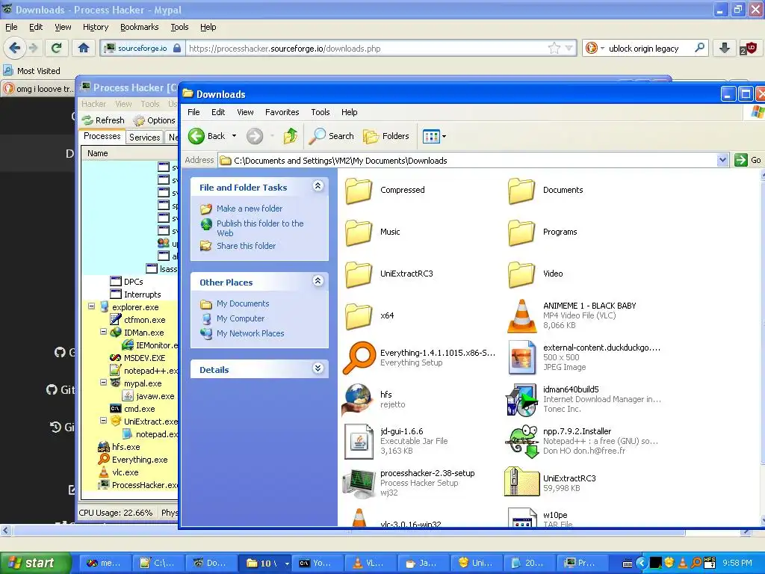Viewport: 765px width, 574px height.
Task: Open the Address bar dropdown in Explorer
Action: tap(722, 160)
